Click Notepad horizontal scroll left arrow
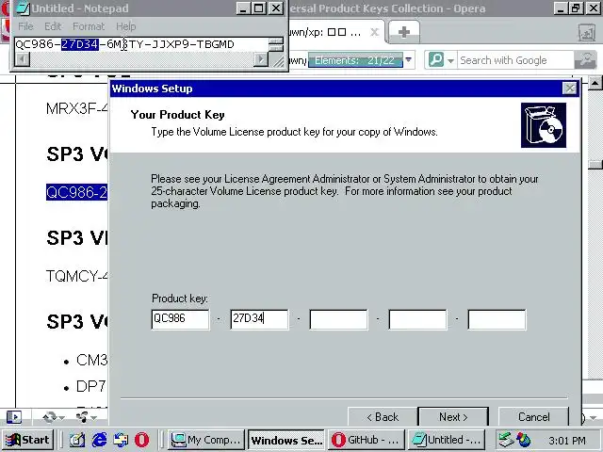Image resolution: width=603 pixels, height=452 pixels. 23,59
